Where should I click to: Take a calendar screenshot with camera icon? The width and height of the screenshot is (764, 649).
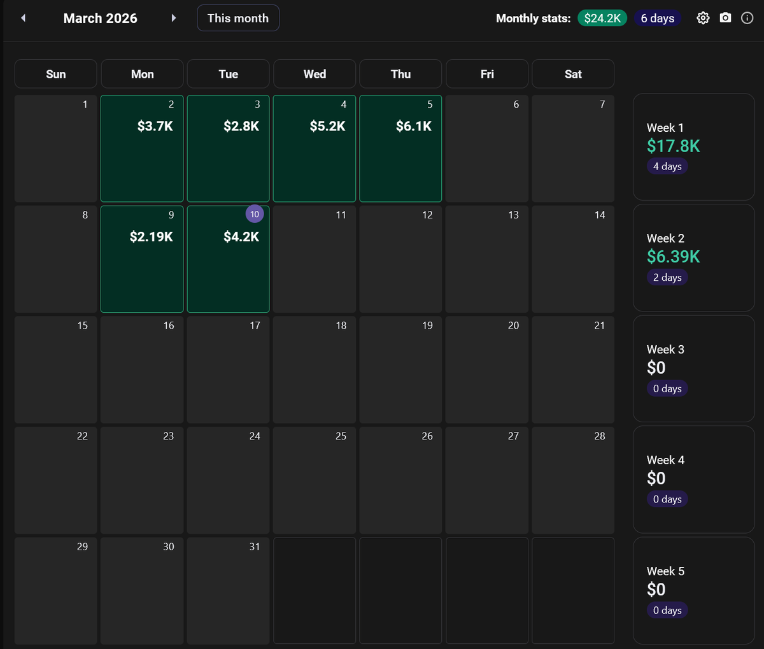tap(725, 18)
